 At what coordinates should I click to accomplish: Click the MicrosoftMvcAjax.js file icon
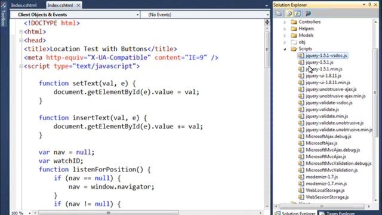point(301,156)
